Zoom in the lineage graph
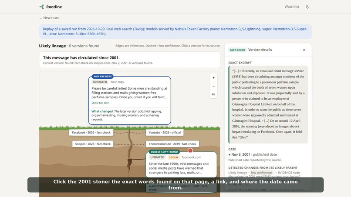The image size is (351, 197). (x=213, y=78)
